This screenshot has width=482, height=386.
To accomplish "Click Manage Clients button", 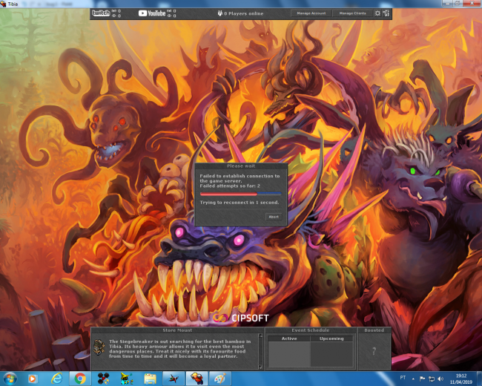I will [352, 13].
